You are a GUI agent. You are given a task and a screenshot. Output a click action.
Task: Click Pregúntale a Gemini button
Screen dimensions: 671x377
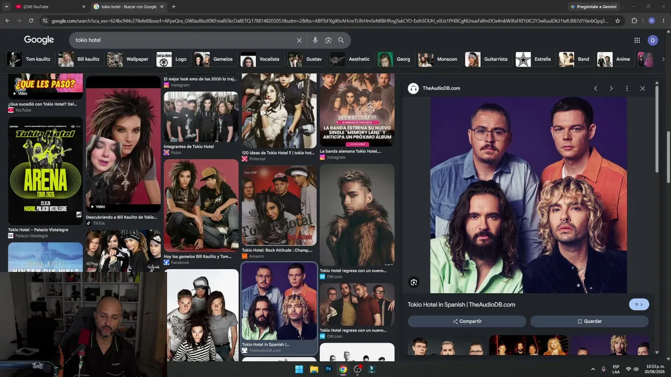pos(593,7)
